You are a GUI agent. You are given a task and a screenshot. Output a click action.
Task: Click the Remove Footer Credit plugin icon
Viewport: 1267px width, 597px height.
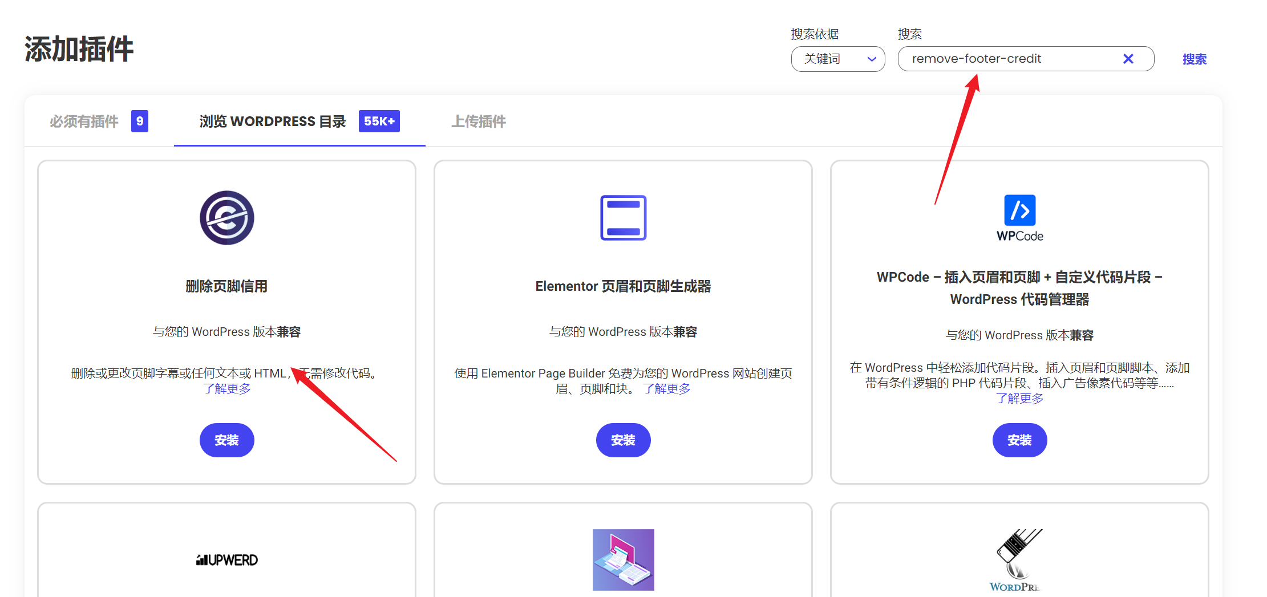tap(226, 218)
